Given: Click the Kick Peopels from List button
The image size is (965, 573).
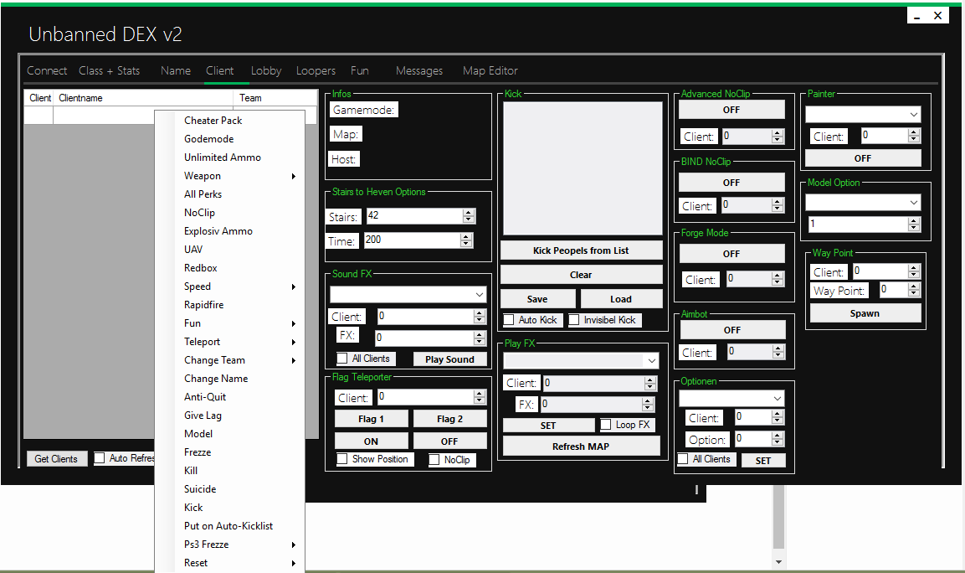Looking at the screenshot, I should 581,250.
